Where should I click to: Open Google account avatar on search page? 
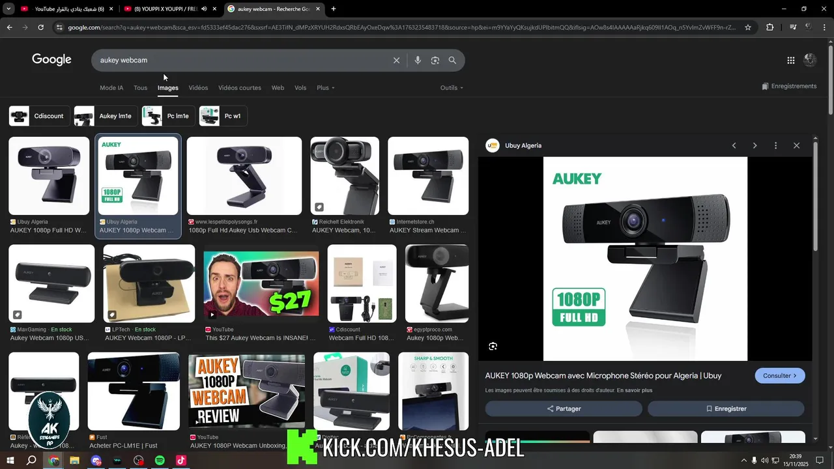[810, 60]
